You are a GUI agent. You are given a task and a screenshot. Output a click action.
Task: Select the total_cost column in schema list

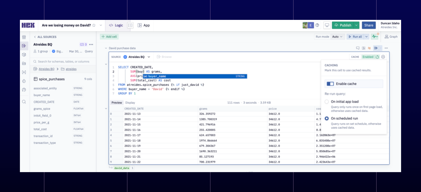point(40,129)
